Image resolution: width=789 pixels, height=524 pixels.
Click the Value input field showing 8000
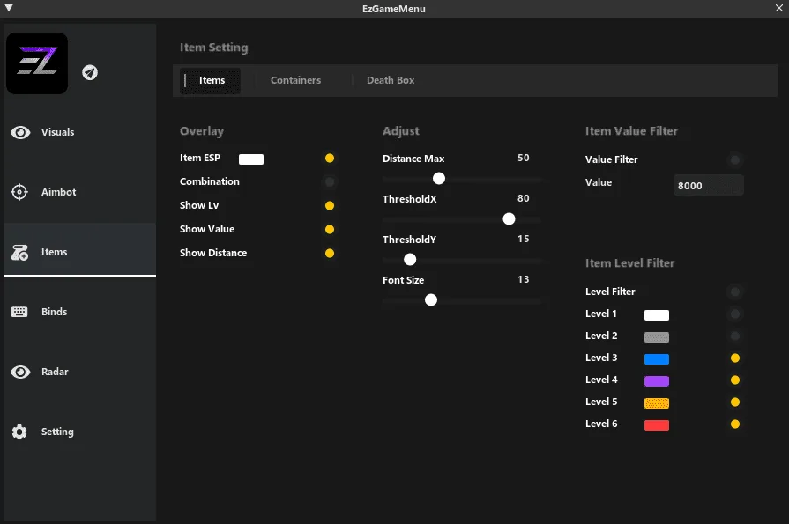pos(708,185)
